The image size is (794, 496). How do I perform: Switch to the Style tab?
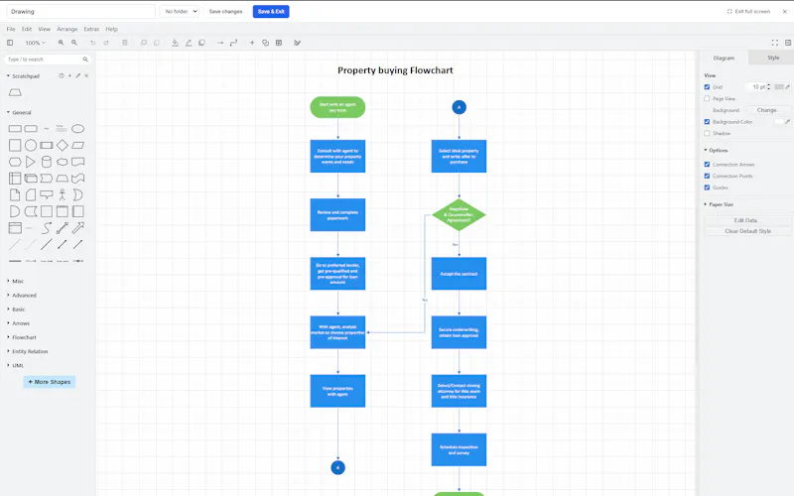click(773, 58)
